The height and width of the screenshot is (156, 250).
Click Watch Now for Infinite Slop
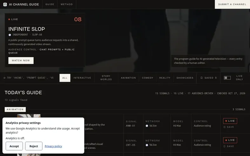pos(21,61)
